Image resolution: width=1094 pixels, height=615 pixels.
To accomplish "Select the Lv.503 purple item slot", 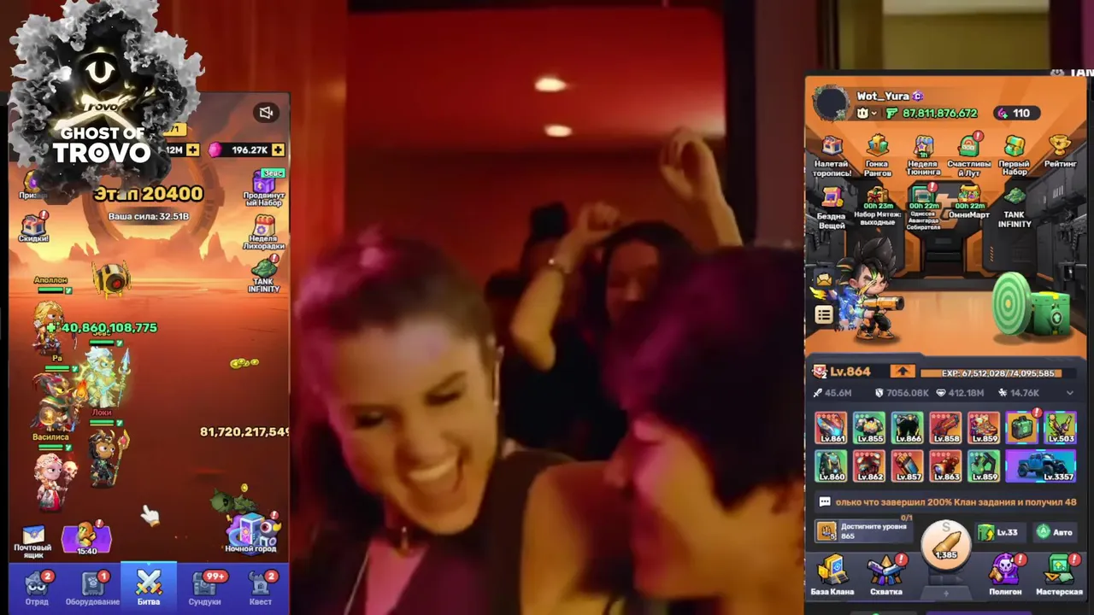I will click(x=1060, y=428).
